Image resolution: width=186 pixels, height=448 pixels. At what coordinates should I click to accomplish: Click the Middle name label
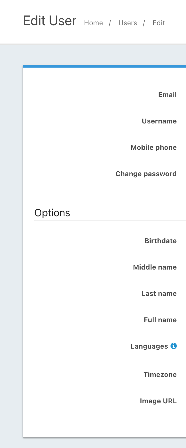pyautogui.click(x=155, y=267)
